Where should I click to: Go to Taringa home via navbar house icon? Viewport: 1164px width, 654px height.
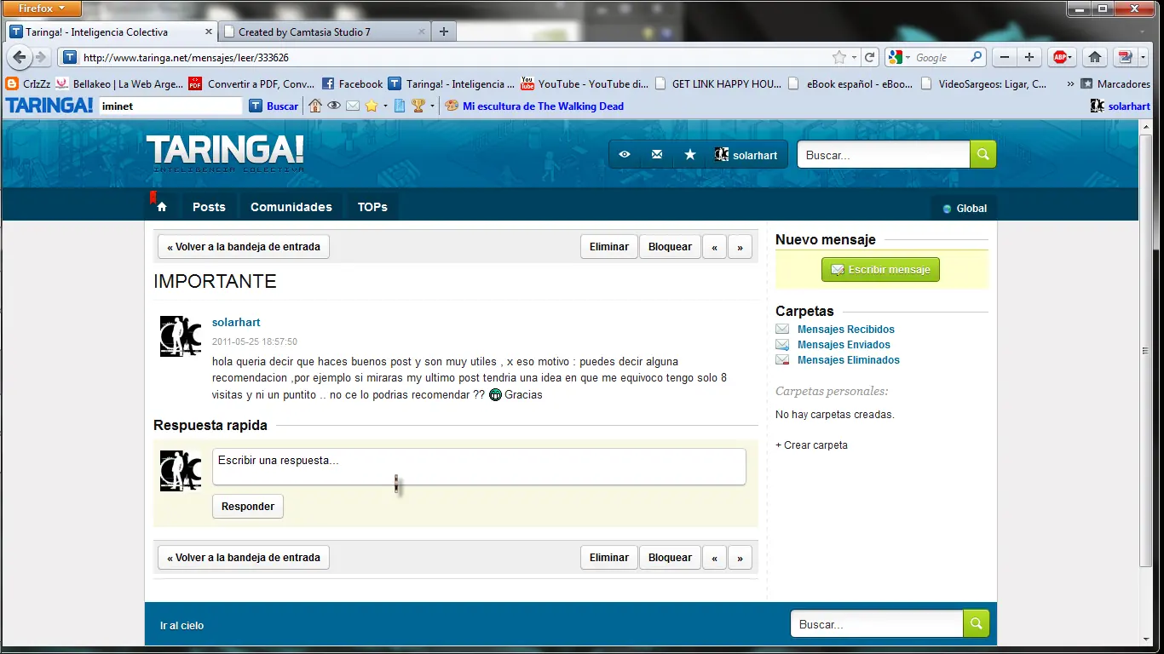(x=162, y=207)
